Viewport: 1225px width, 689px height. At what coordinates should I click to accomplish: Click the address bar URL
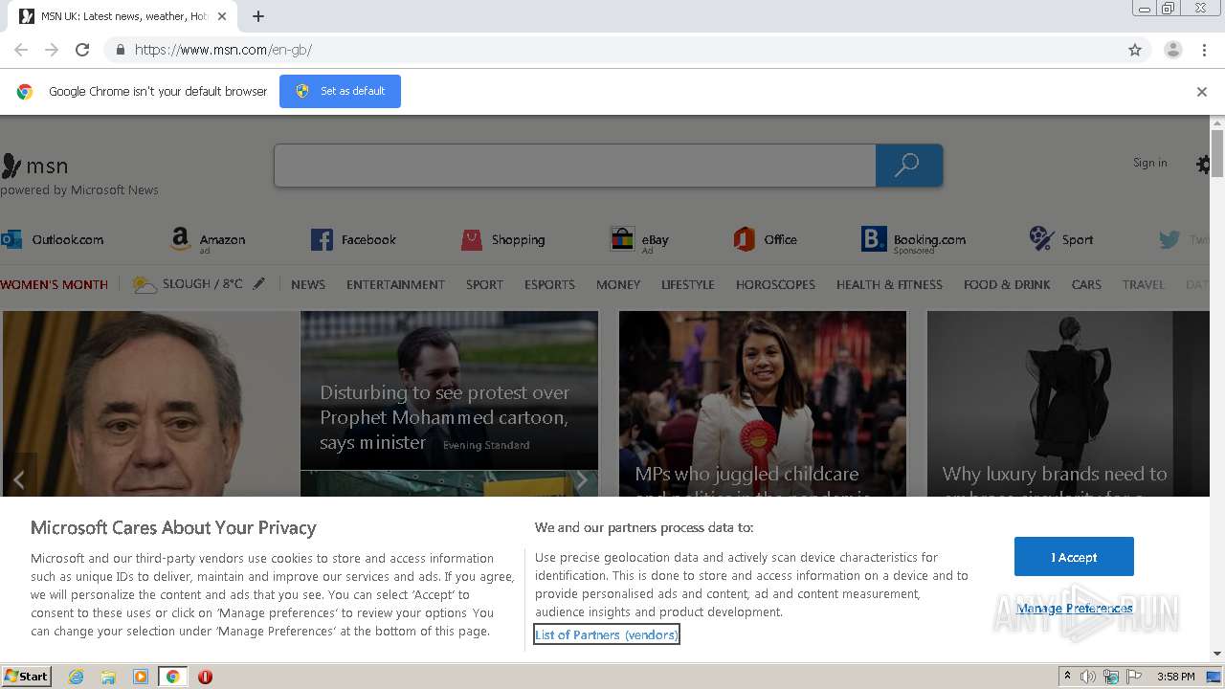223,50
